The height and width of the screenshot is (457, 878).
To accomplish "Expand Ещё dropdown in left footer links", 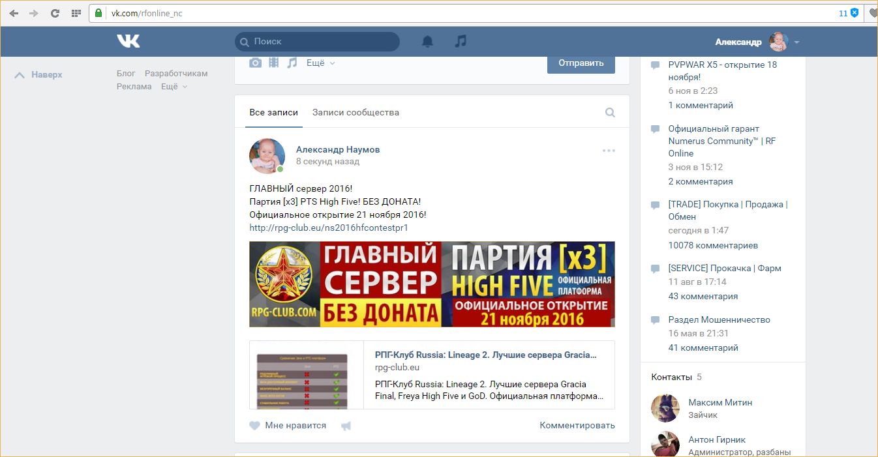I will coord(174,86).
